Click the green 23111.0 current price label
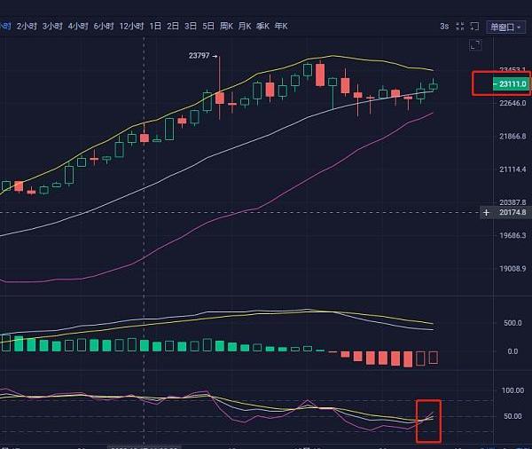 (510, 84)
